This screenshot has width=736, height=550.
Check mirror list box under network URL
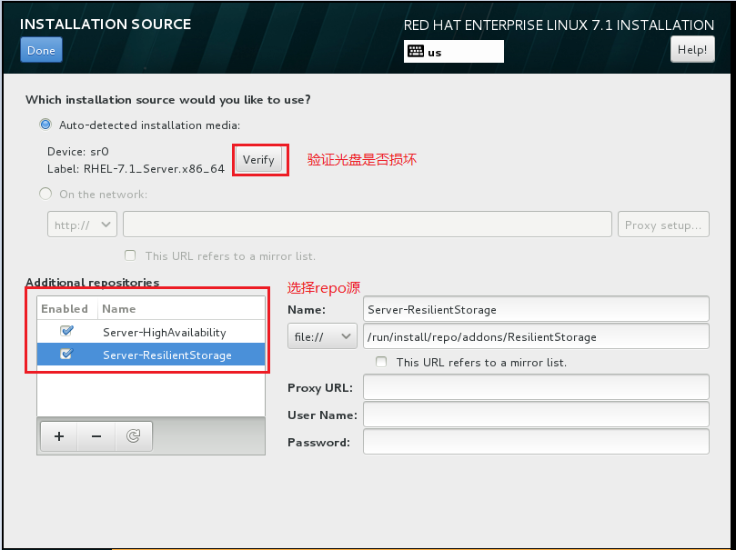pos(130,255)
